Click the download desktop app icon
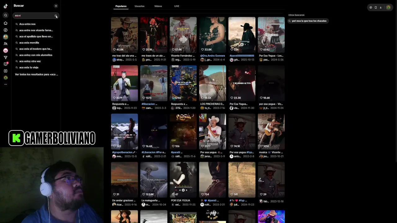Viewport: 397px width, 223px height. [x=381, y=7]
